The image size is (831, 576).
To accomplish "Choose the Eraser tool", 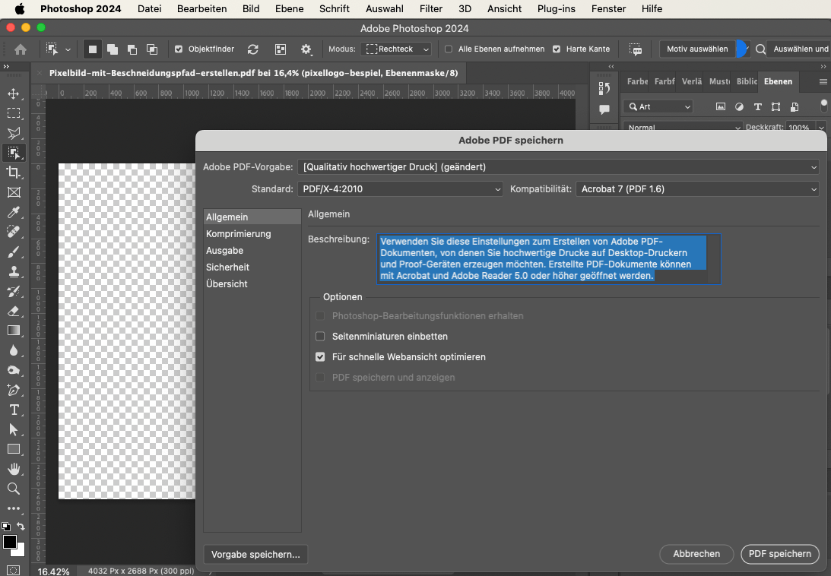I will 14,311.
